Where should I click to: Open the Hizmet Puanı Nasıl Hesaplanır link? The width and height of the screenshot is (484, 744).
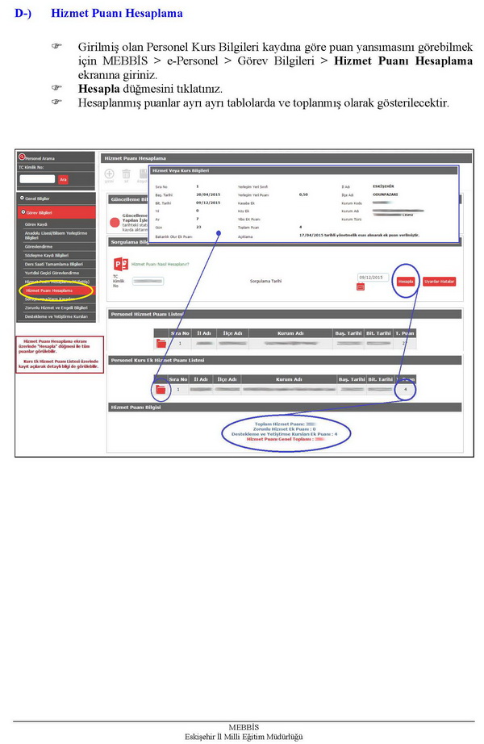(161, 264)
